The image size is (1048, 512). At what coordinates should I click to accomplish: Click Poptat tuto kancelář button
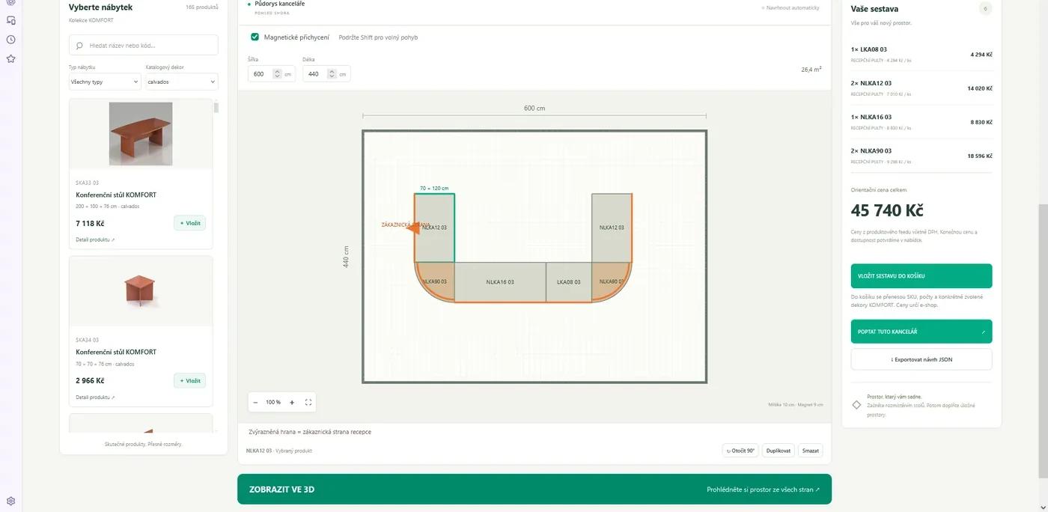pos(921,331)
